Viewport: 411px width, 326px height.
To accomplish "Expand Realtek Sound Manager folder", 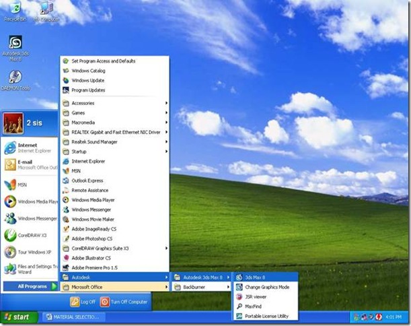I will point(114,142).
